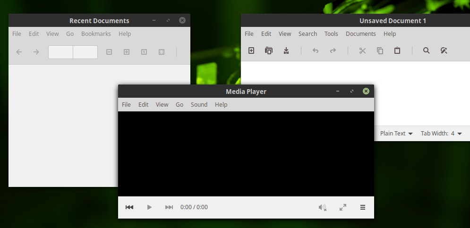The image size is (470, 228).
Task: Click the page number input field
Action: [60, 52]
